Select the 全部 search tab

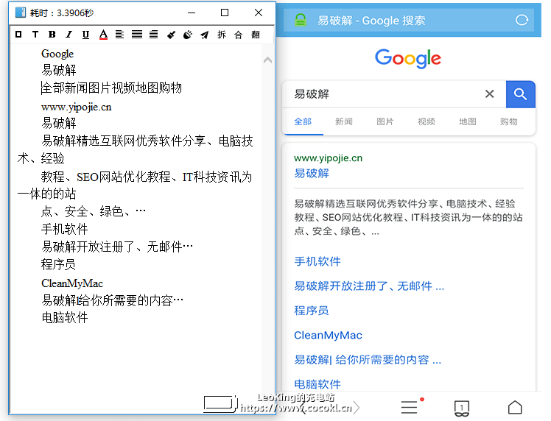[303, 122]
